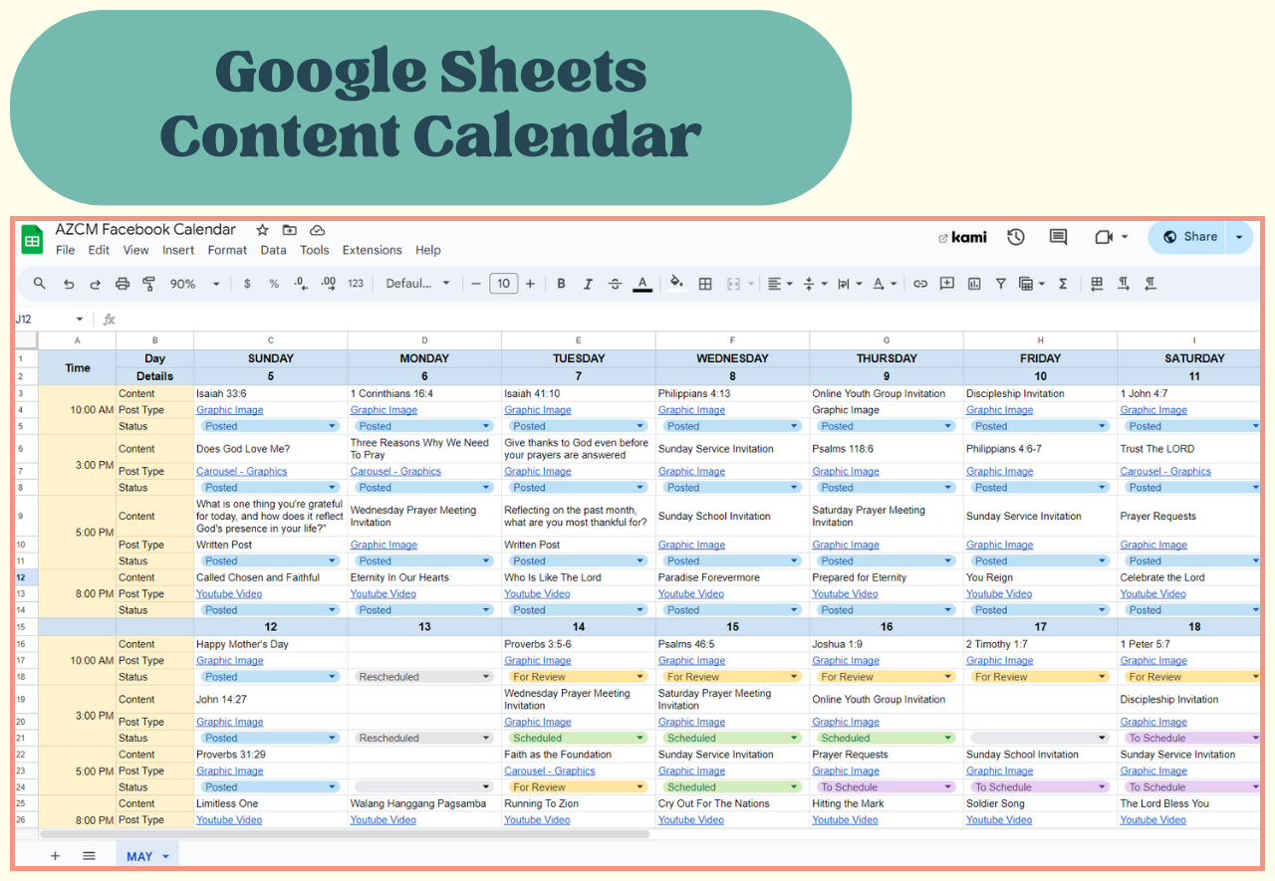Screen dimensions: 1275x881
Task: Open the all sheets list icon
Action: [x=89, y=856]
